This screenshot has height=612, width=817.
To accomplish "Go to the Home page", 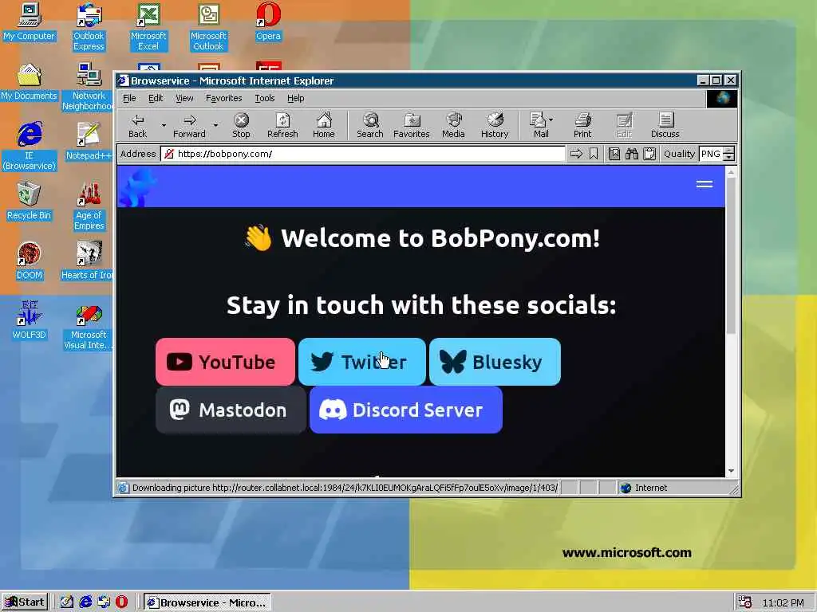I will [324, 126].
